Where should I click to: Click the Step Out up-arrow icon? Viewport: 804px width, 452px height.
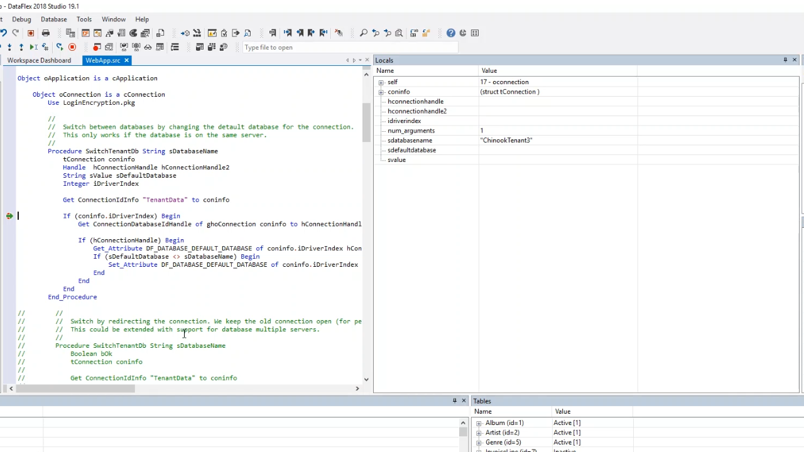pyautogui.click(x=21, y=47)
